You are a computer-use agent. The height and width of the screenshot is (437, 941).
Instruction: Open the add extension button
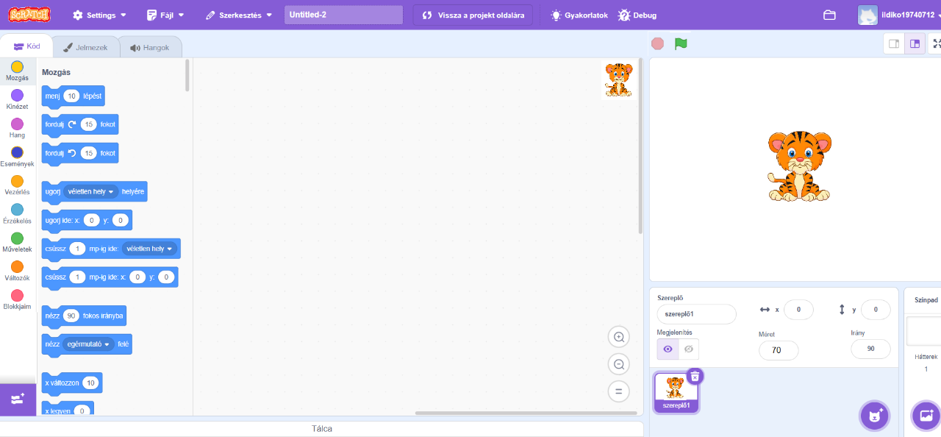(18, 399)
